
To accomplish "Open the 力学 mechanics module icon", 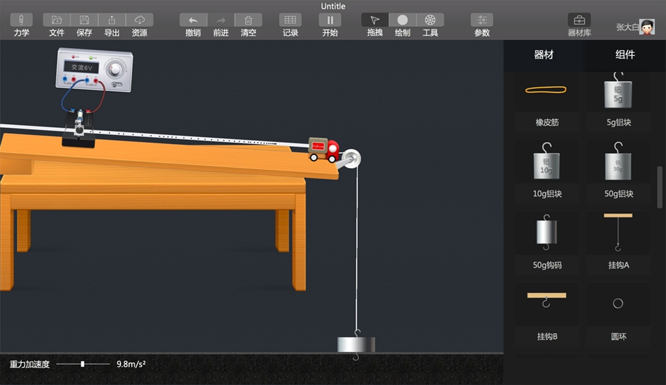I will pos(21,20).
